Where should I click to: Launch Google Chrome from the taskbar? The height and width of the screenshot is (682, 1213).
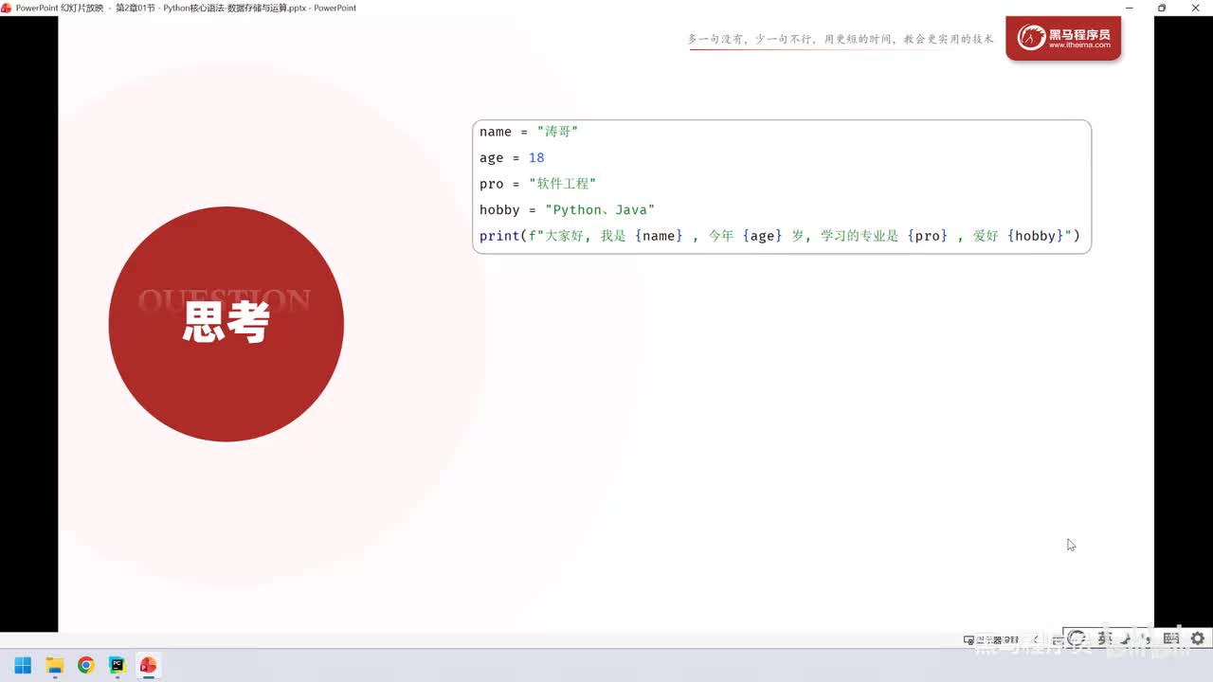tap(85, 665)
